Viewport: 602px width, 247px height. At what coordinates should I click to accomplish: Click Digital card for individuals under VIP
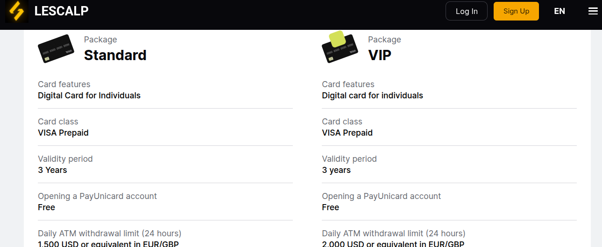click(373, 96)
